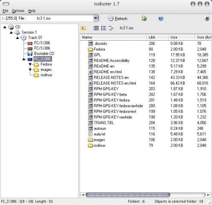Select the GPL file icon
This screenshot has height=205, width=212.
coord(90,55)
